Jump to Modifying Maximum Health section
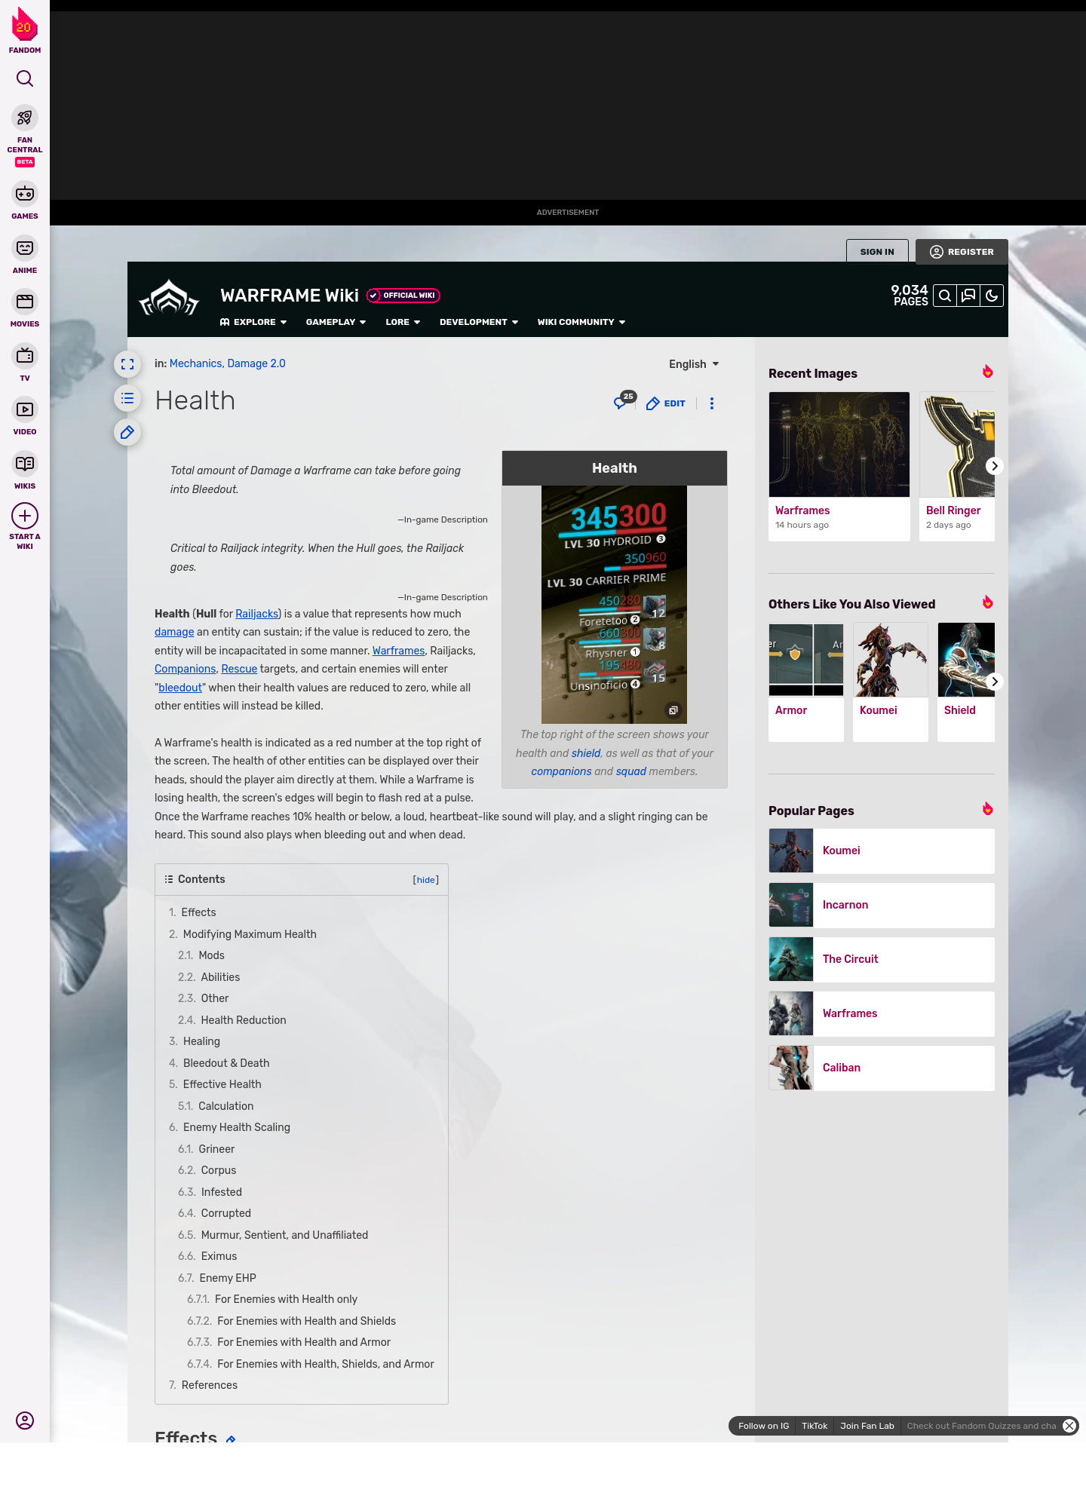 pos(250,934)
